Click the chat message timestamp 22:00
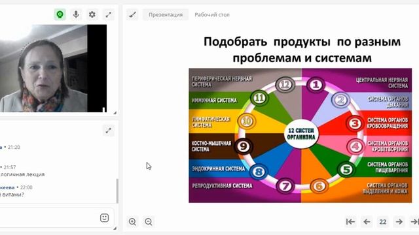 click(26, 187)
